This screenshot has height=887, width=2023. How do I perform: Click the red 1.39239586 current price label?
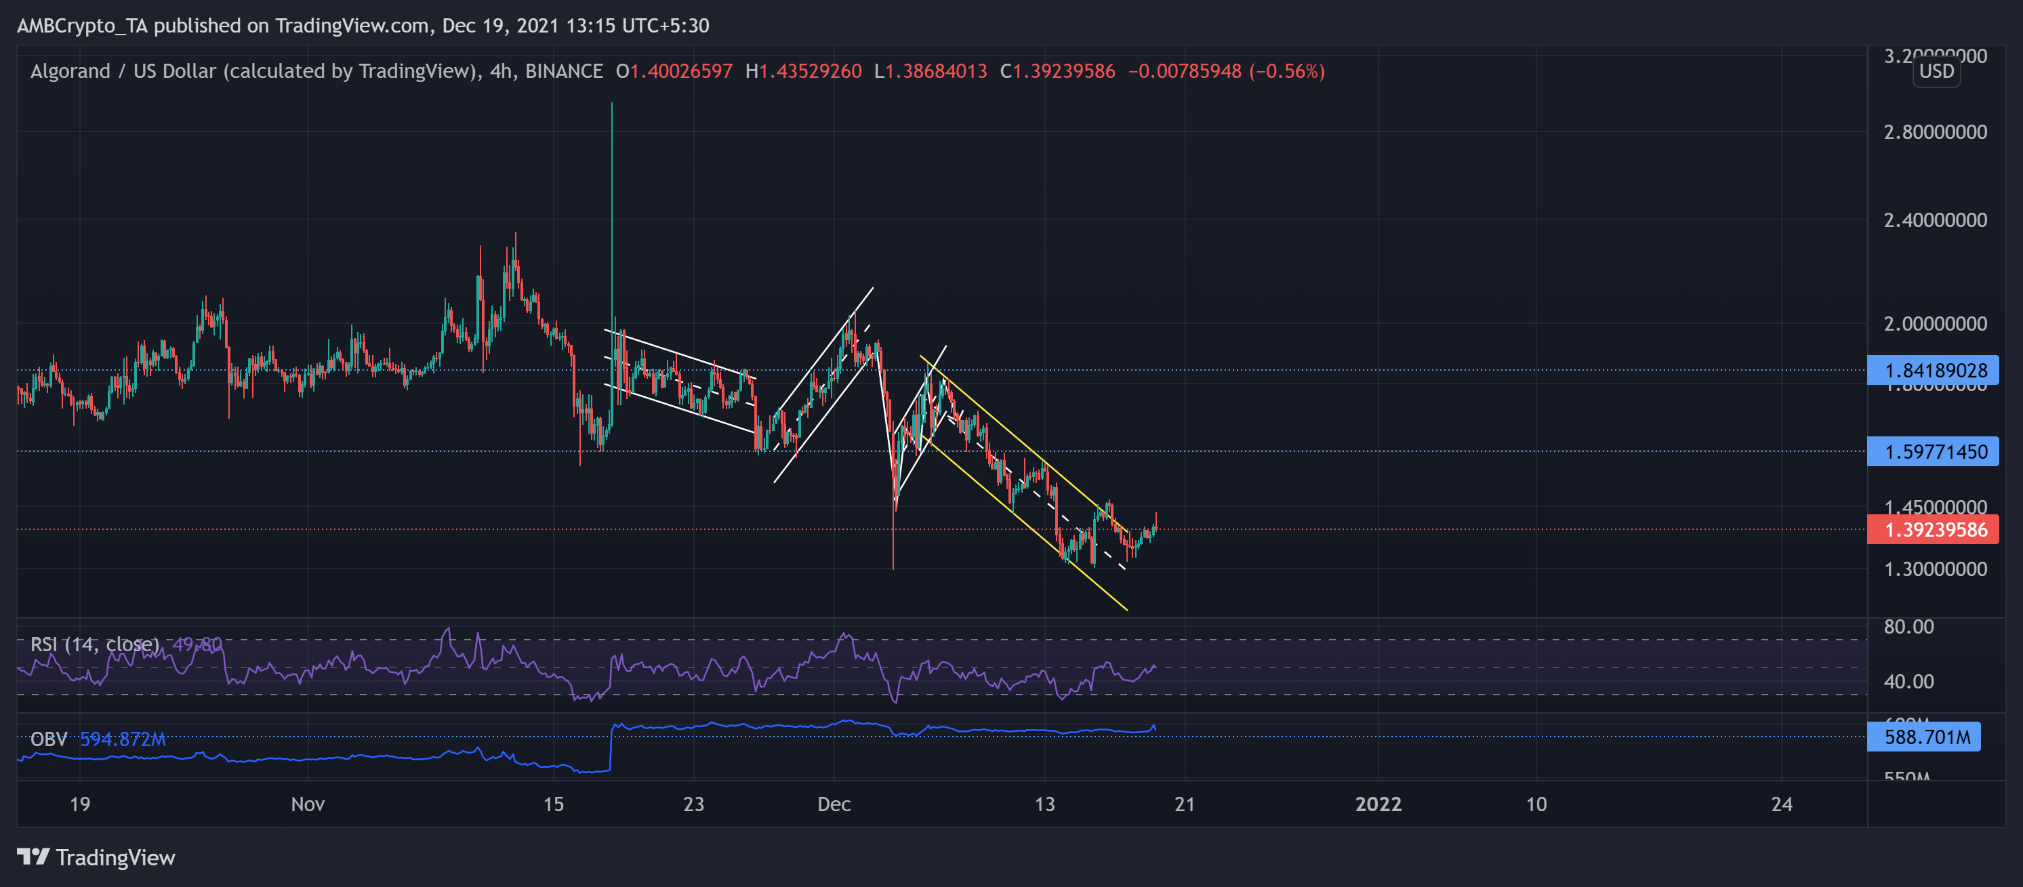[1935, 530]
